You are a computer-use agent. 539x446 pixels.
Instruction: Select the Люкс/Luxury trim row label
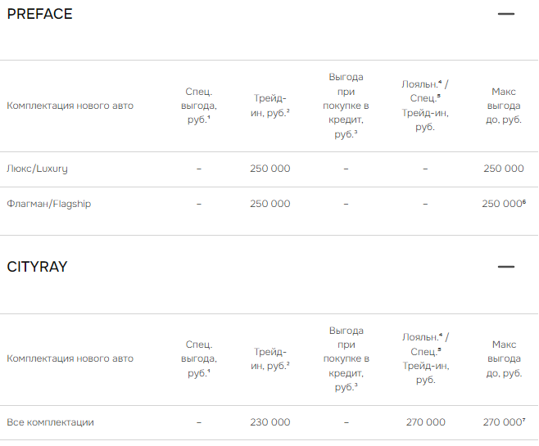click(38, 169)
